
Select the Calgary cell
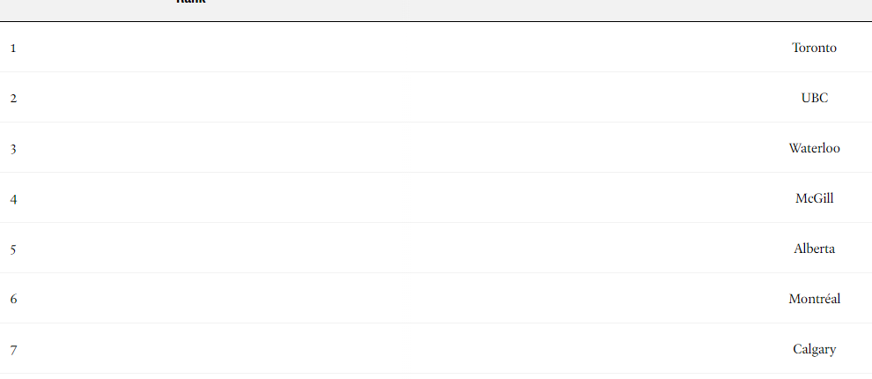814,350
